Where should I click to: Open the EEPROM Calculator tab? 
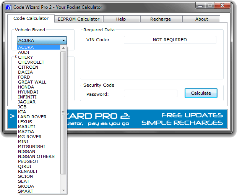coord(79,19)
